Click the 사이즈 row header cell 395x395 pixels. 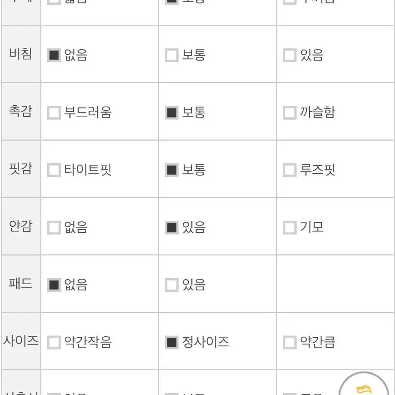(21, 341)
